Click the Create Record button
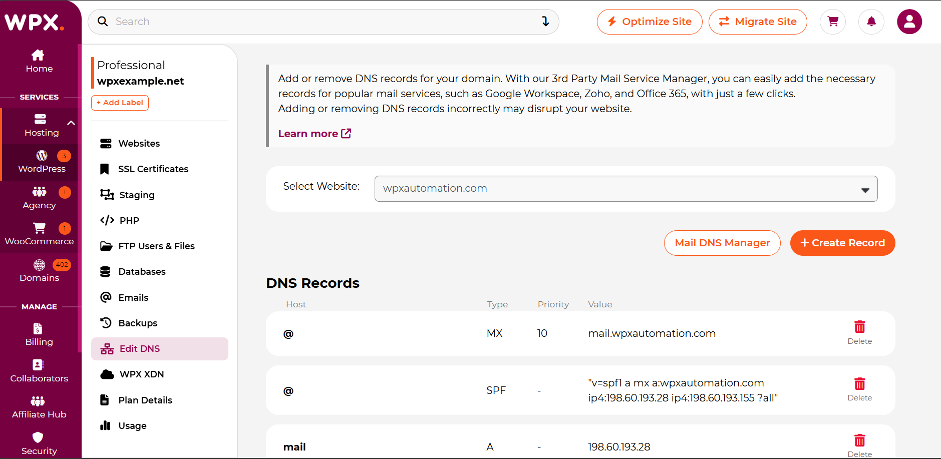 pyautogui.click(x=843, y=243)
